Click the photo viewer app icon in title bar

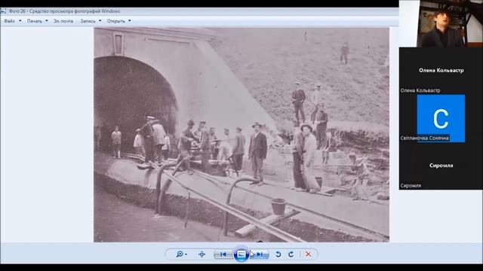3,11
